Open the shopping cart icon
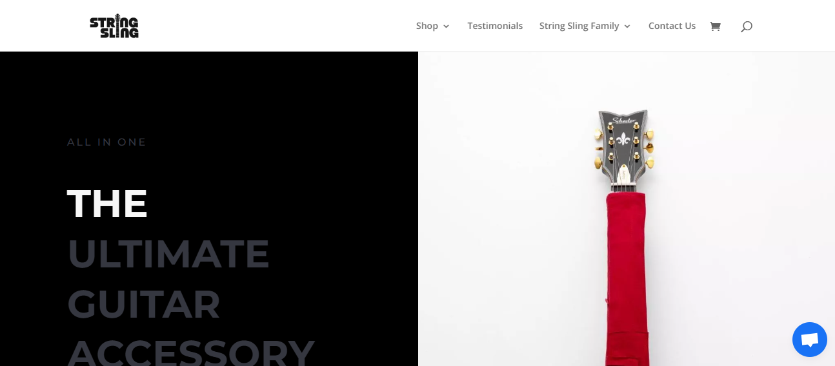Image resolution: width=835 pixels, height=366 pixels. tap(715, 26)
